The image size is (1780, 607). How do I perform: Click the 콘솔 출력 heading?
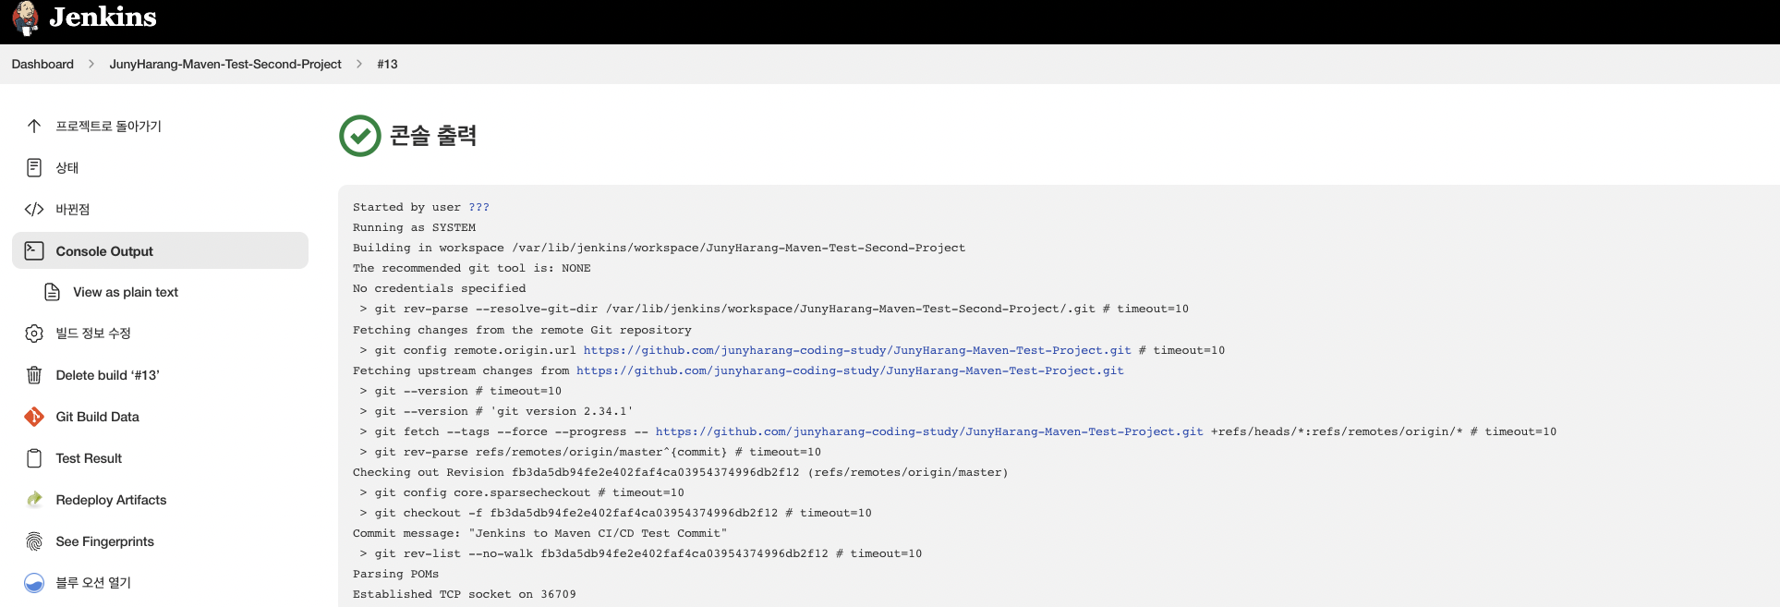click(x=433, y=136)
